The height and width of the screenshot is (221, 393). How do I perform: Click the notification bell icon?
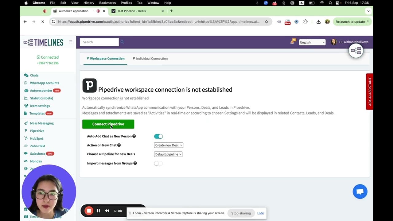pyautogui.click(x=292, y=42)
